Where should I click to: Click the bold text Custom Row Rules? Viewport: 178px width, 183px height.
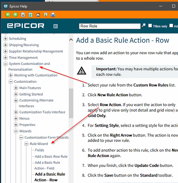click(x=151, y=85)
